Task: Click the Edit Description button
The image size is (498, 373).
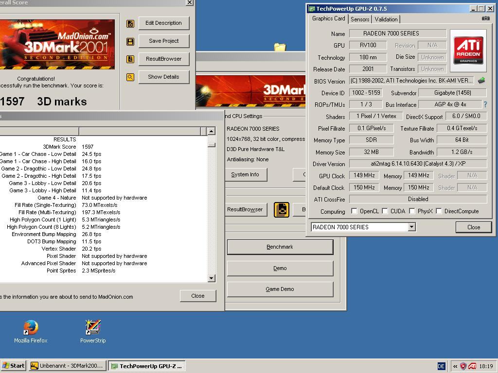Action: point(163,23)
